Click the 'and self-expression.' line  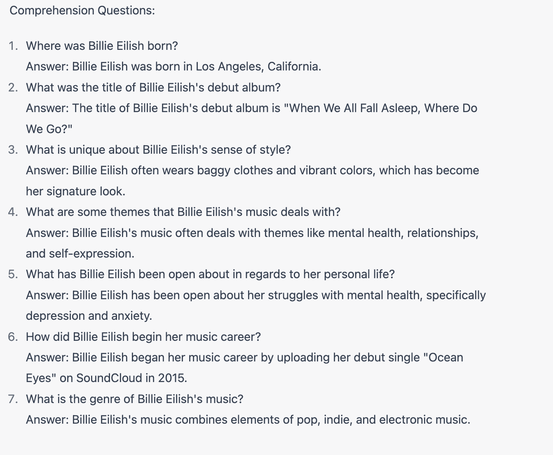coord(80,253)
